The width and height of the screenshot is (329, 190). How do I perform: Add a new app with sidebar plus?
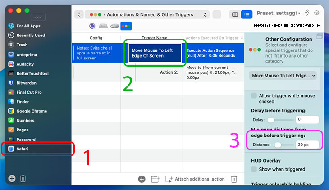12,178
